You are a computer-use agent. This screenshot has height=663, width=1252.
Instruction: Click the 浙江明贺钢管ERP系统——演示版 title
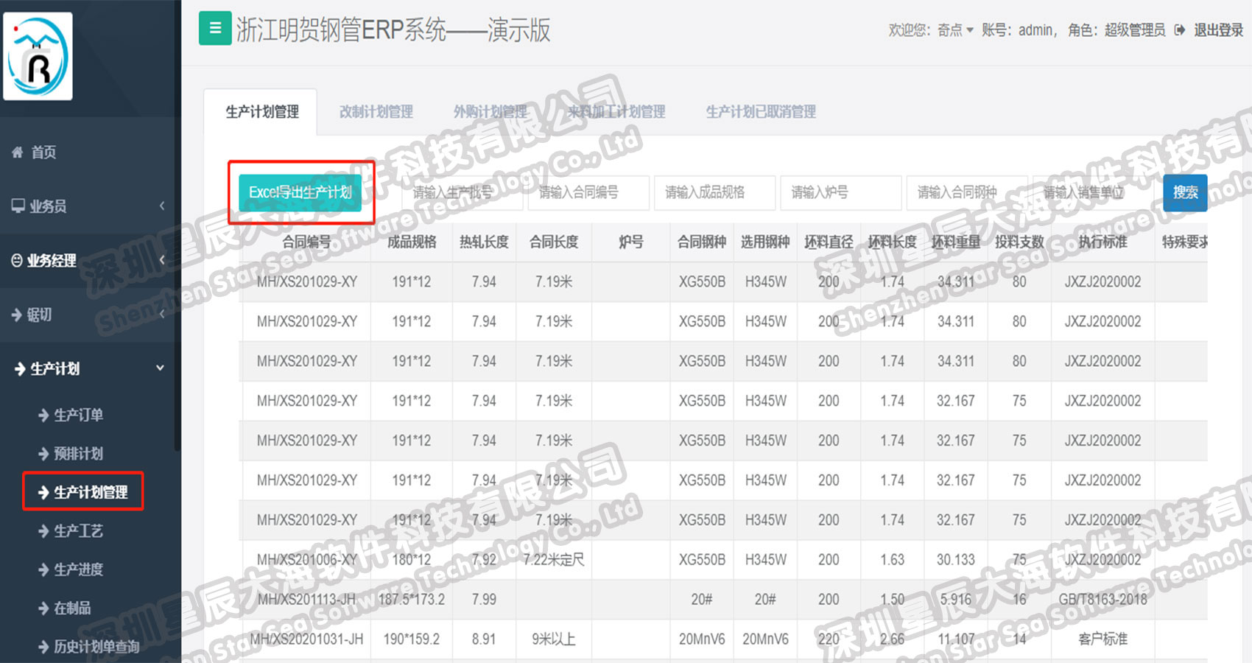(393, 30)
